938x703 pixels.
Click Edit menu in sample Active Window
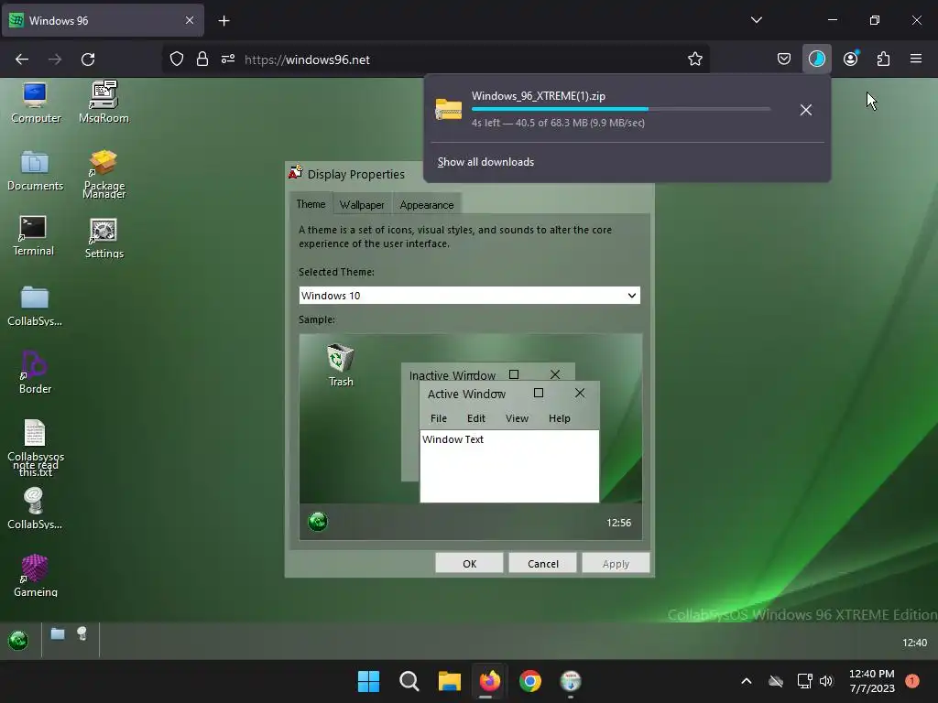click(x=476, y=418)
